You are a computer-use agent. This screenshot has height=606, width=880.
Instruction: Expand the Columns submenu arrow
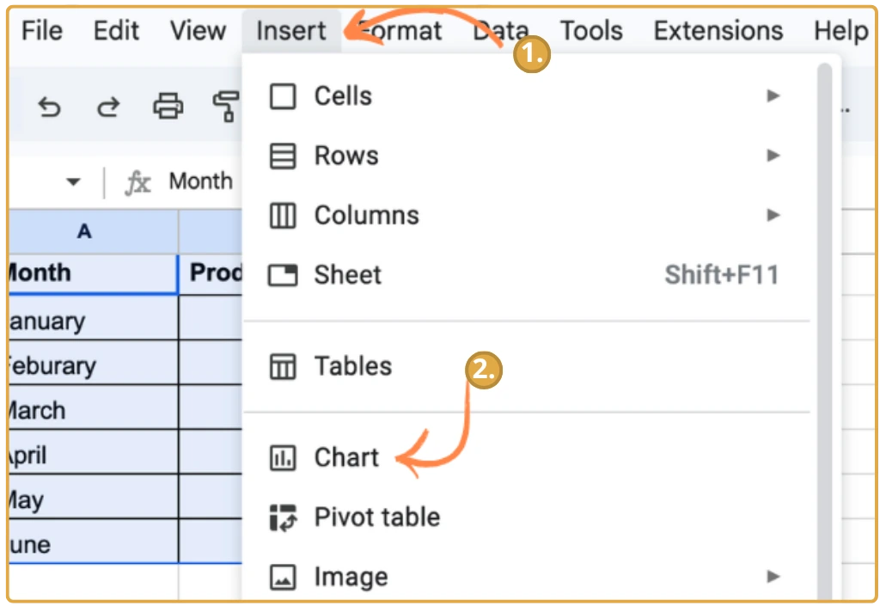[773, 216]
